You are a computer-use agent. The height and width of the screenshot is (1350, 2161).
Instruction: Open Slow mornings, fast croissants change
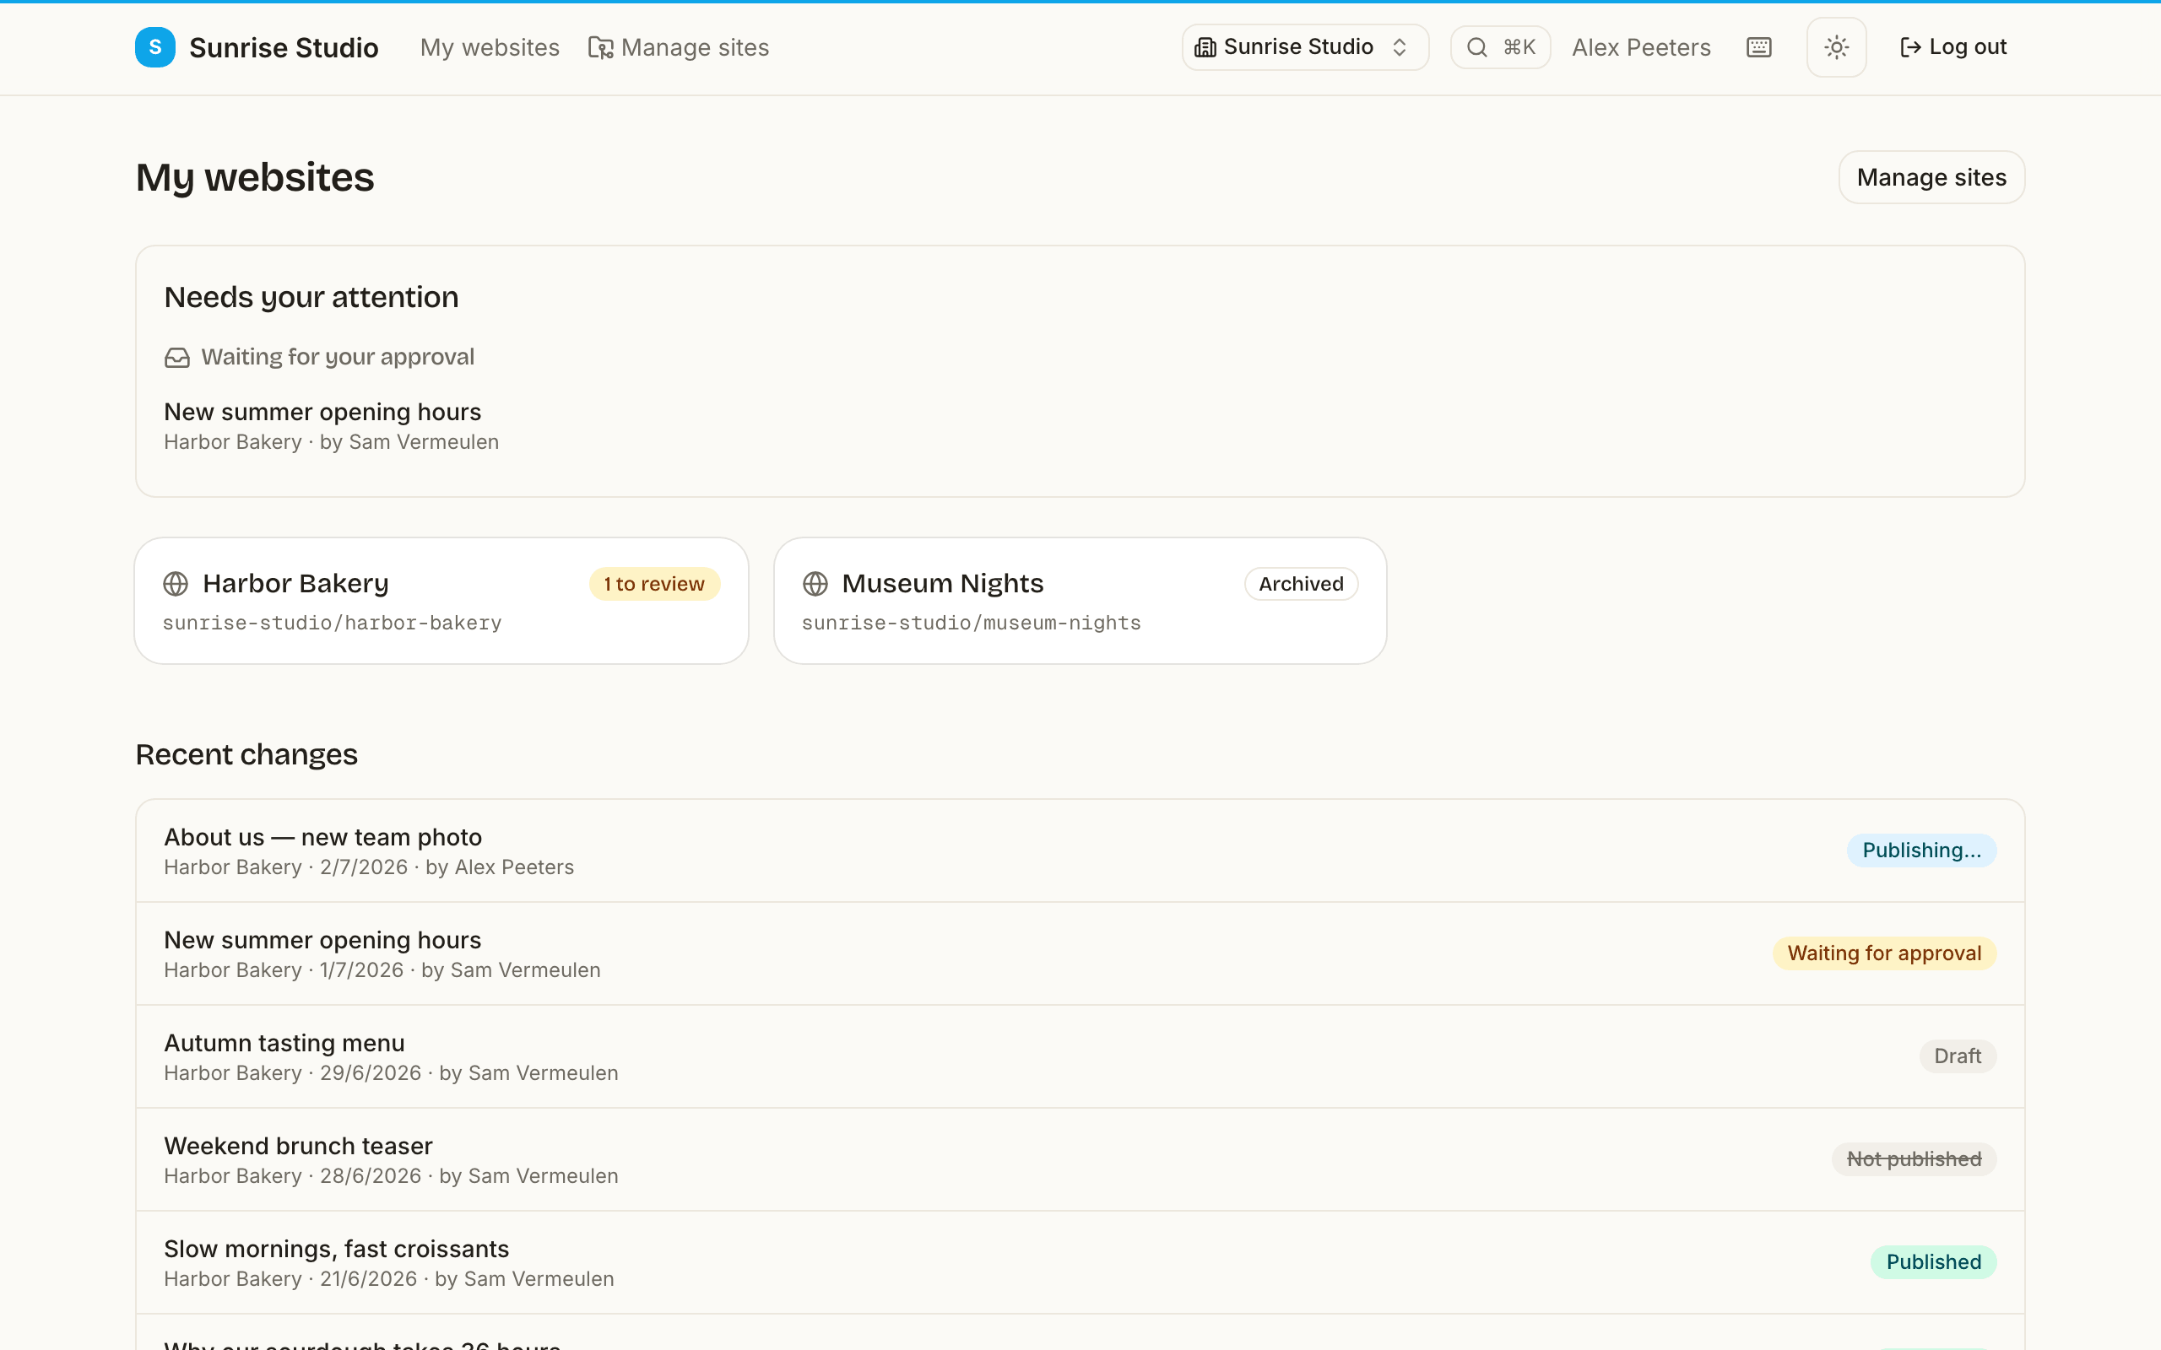click(x=1080, y=1262)
